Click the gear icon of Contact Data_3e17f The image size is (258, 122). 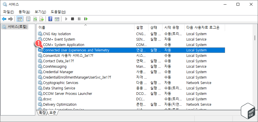[40, 61]
